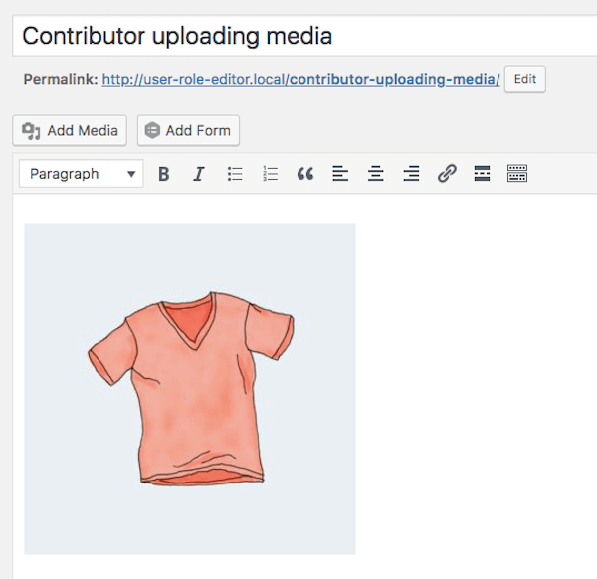Click the Add Form button
The height and width of the screenshot is (579, 597).
[188, 131]
